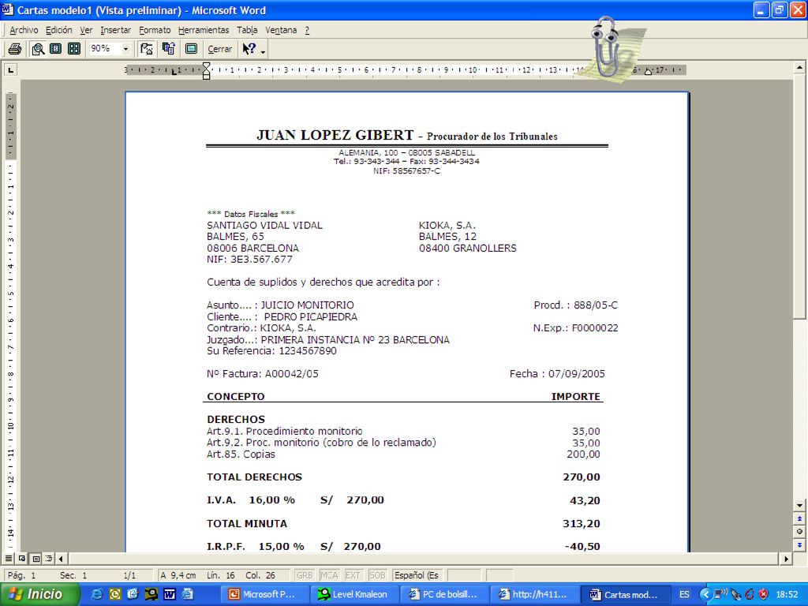
Task: Switch to Print Layout view button
Action: click(x=36, y=559)
